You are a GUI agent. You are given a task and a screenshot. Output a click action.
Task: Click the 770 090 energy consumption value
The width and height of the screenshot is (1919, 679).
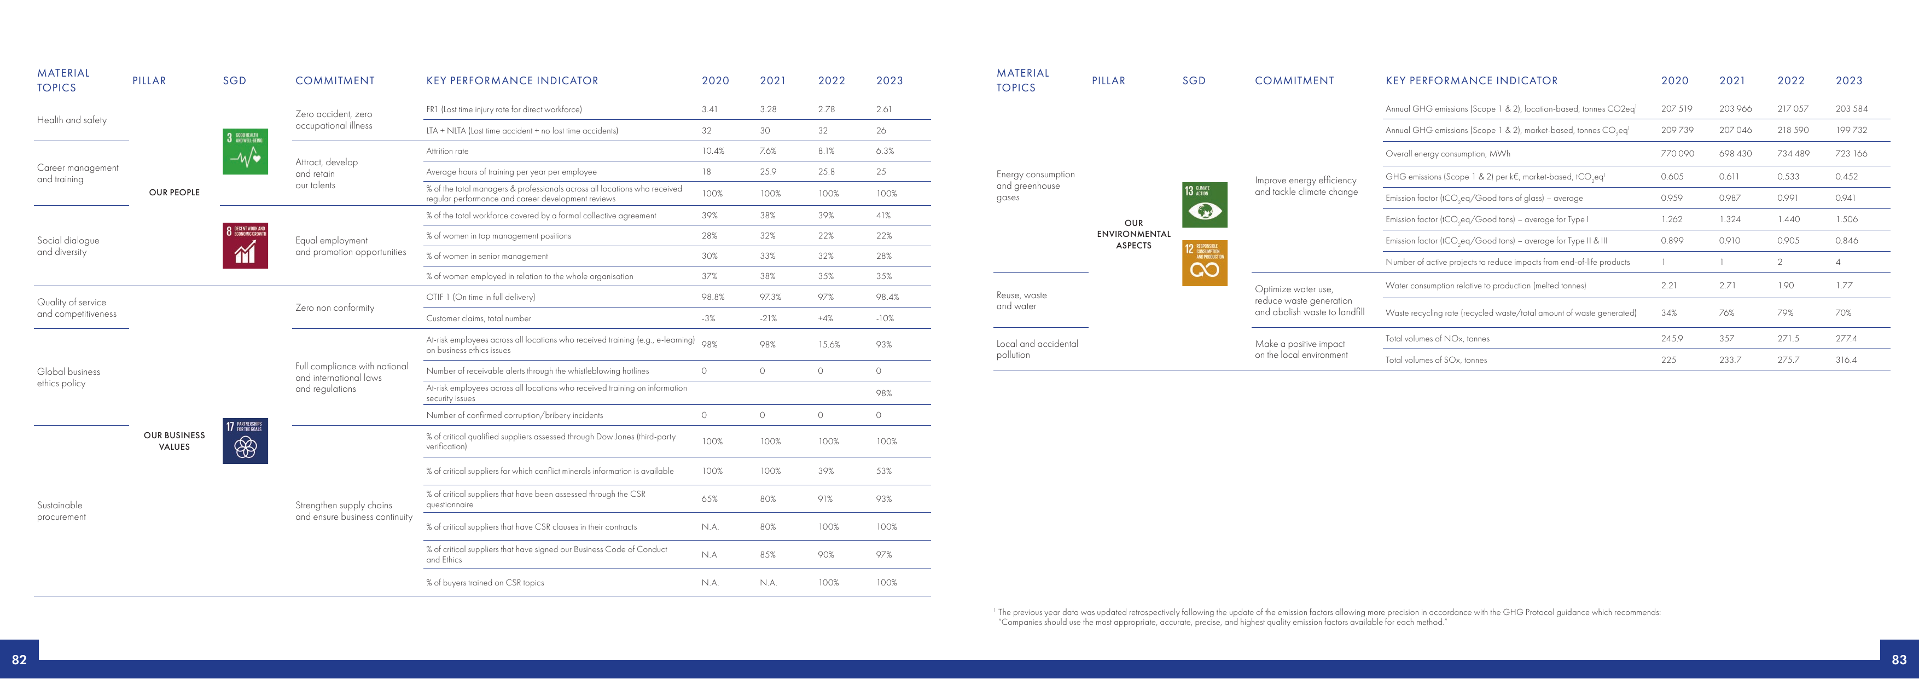(1678, 154)
